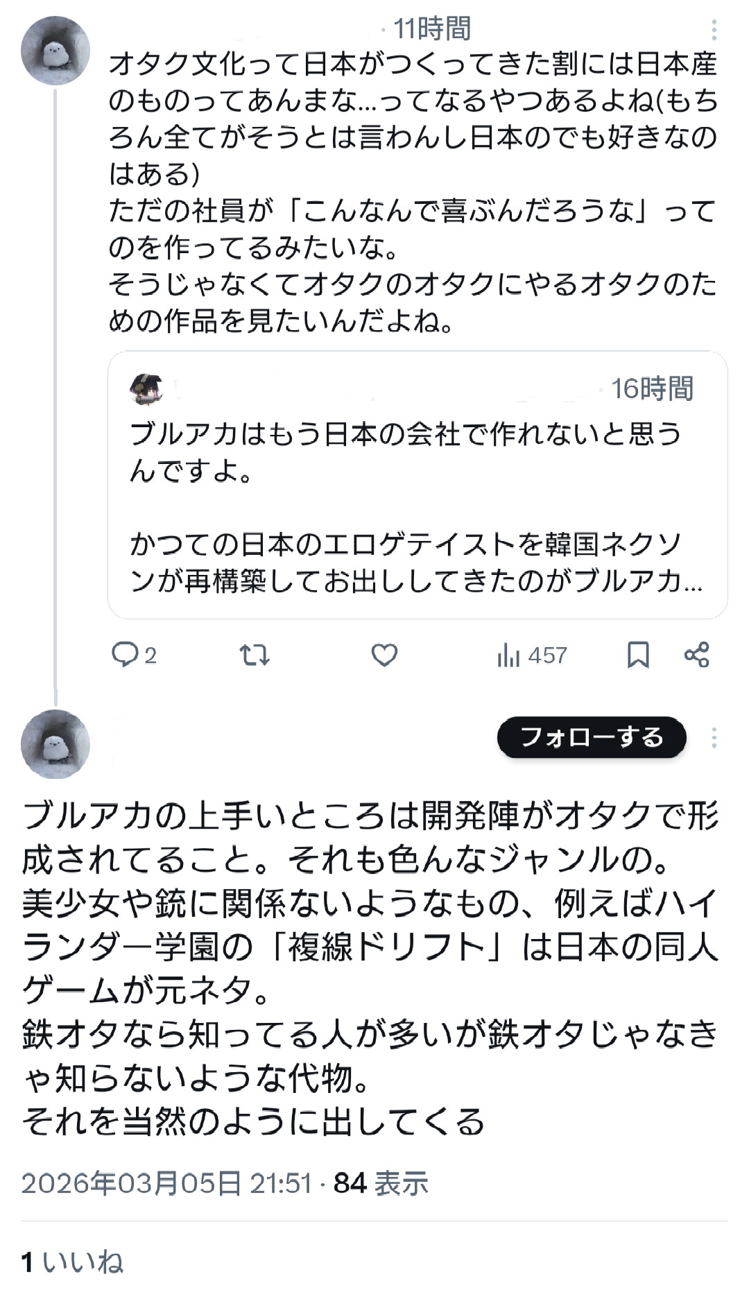The width and height of the screenshot is (749, 1292).
Task: Click the 16時間 timestamp in quoted tweet
Action: tap(652, 389)
